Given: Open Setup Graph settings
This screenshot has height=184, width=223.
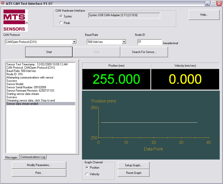Looking at the screenshot, I should [x=133, y=166].
